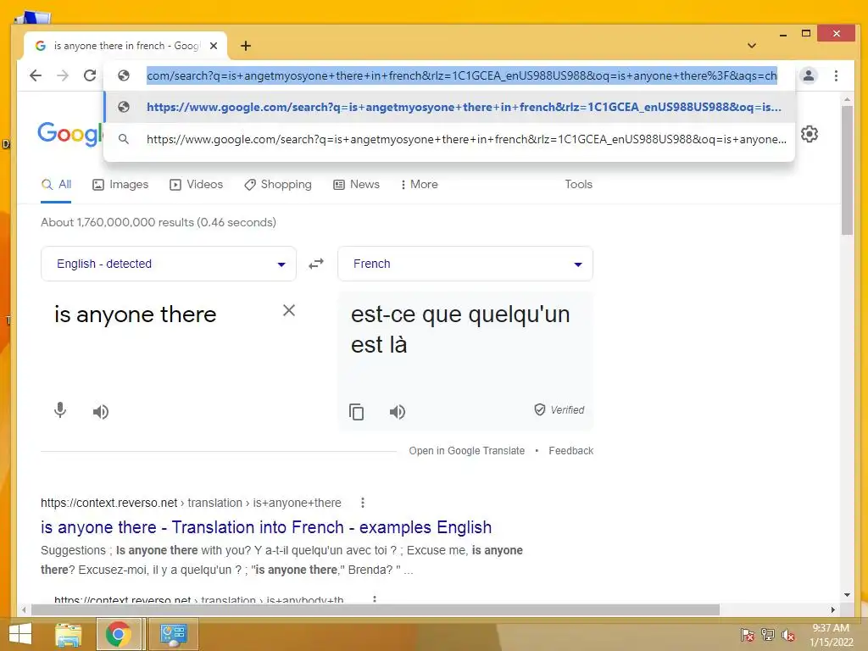Open Google search settings gear
The height and width of the screenshot is (651, 868).
[810, 134]
